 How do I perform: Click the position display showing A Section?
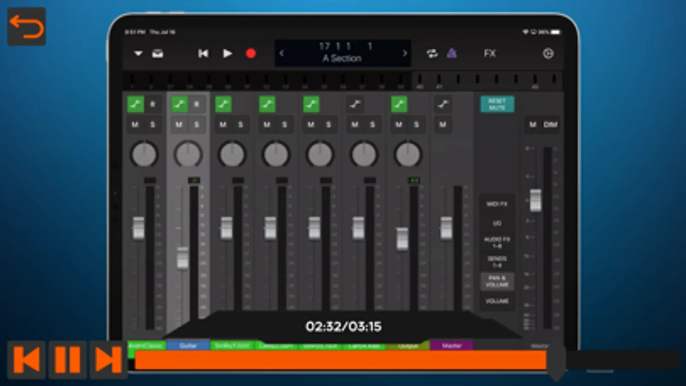343,53
